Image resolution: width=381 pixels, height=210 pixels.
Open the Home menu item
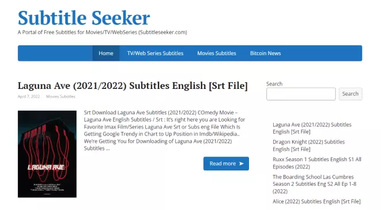click(x=106, y=53)
